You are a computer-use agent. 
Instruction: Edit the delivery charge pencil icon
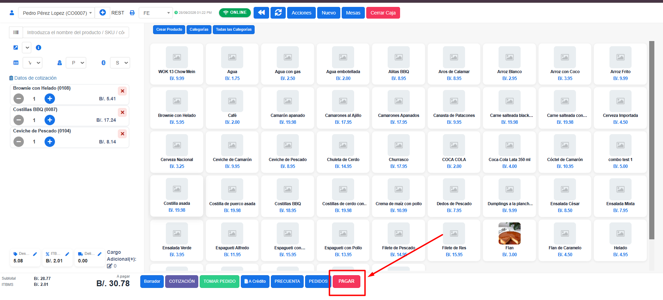click(x=100, y=254)
